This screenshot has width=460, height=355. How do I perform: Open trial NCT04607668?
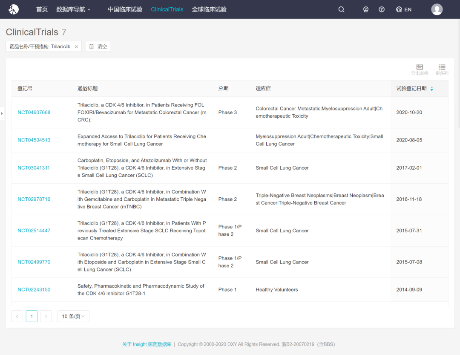pyautogui.click(x=34, y=113)
